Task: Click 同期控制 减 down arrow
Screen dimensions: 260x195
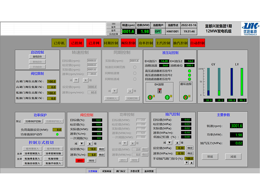Action: click(115, 91)
